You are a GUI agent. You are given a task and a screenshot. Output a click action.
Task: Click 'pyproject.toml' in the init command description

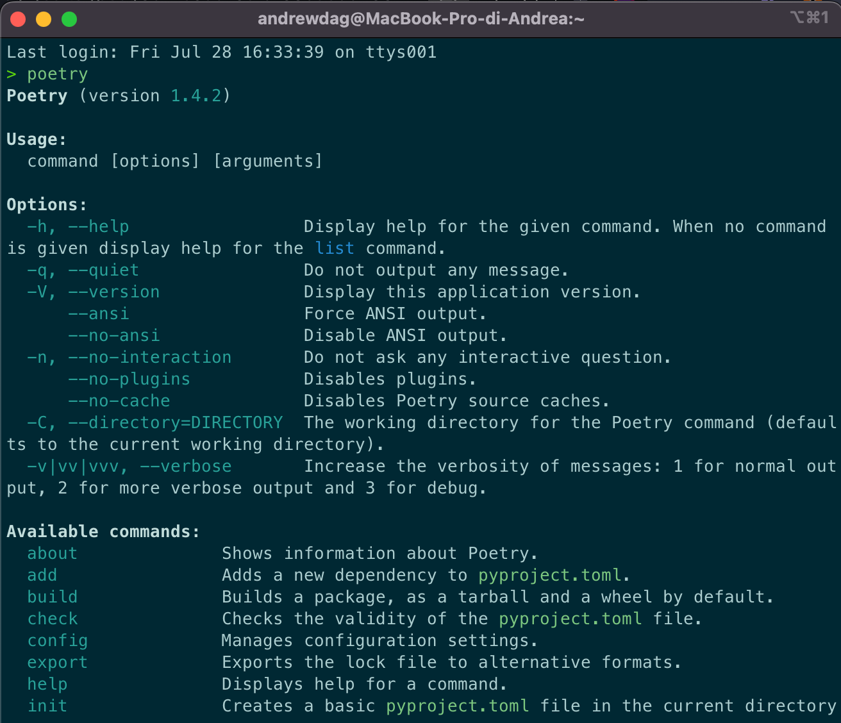(x=458, y=706)
